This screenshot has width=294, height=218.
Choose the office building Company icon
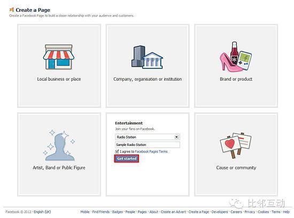tap(147, 57)
